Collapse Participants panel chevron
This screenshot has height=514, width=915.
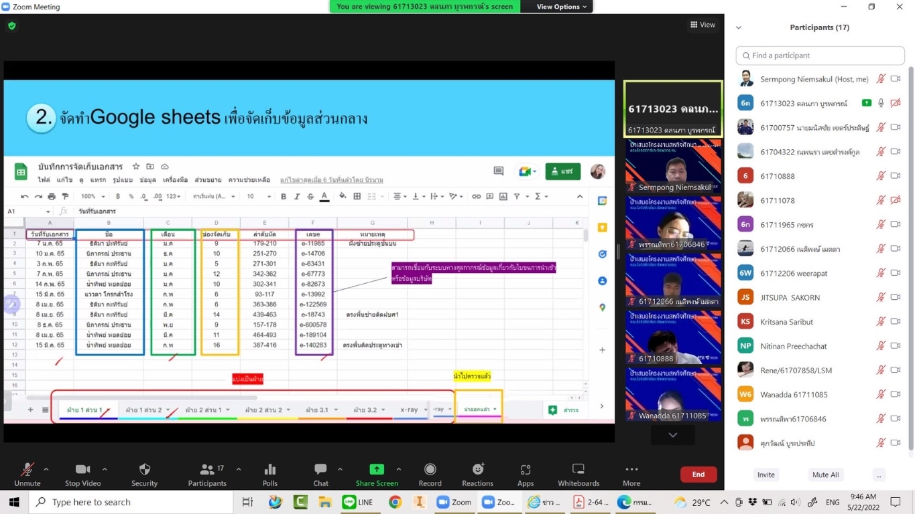tap(739, 27)
